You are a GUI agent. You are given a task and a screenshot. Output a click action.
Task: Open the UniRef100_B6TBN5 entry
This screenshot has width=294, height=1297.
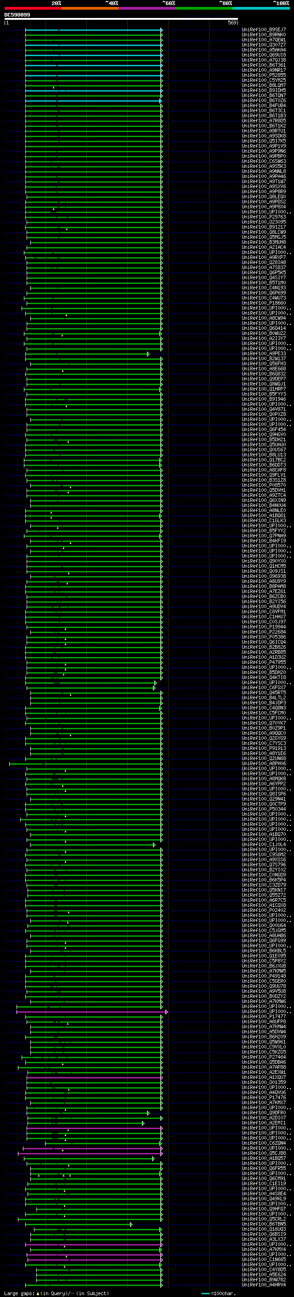264,1224
